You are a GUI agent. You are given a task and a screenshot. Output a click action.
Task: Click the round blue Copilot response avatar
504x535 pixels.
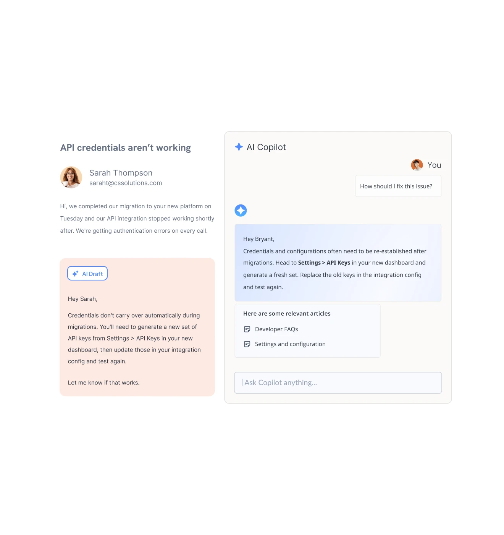click(241, 211)
